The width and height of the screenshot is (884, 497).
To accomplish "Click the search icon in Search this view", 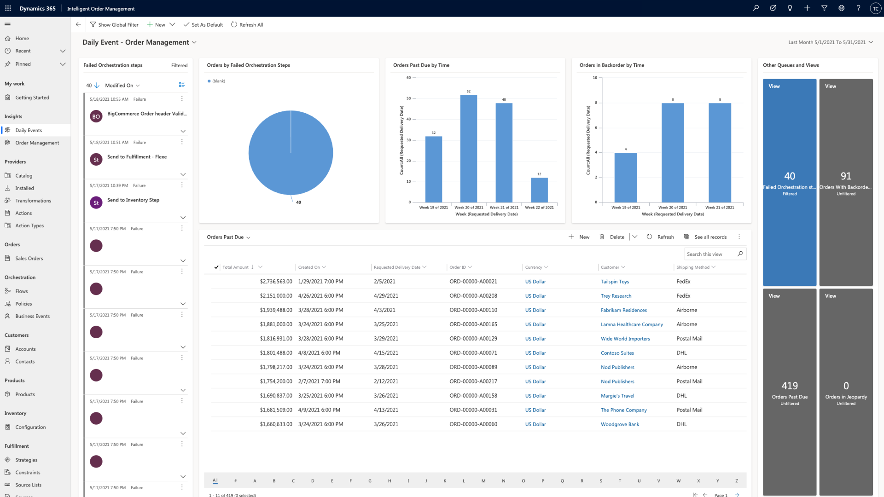I will tap(740, 254).
